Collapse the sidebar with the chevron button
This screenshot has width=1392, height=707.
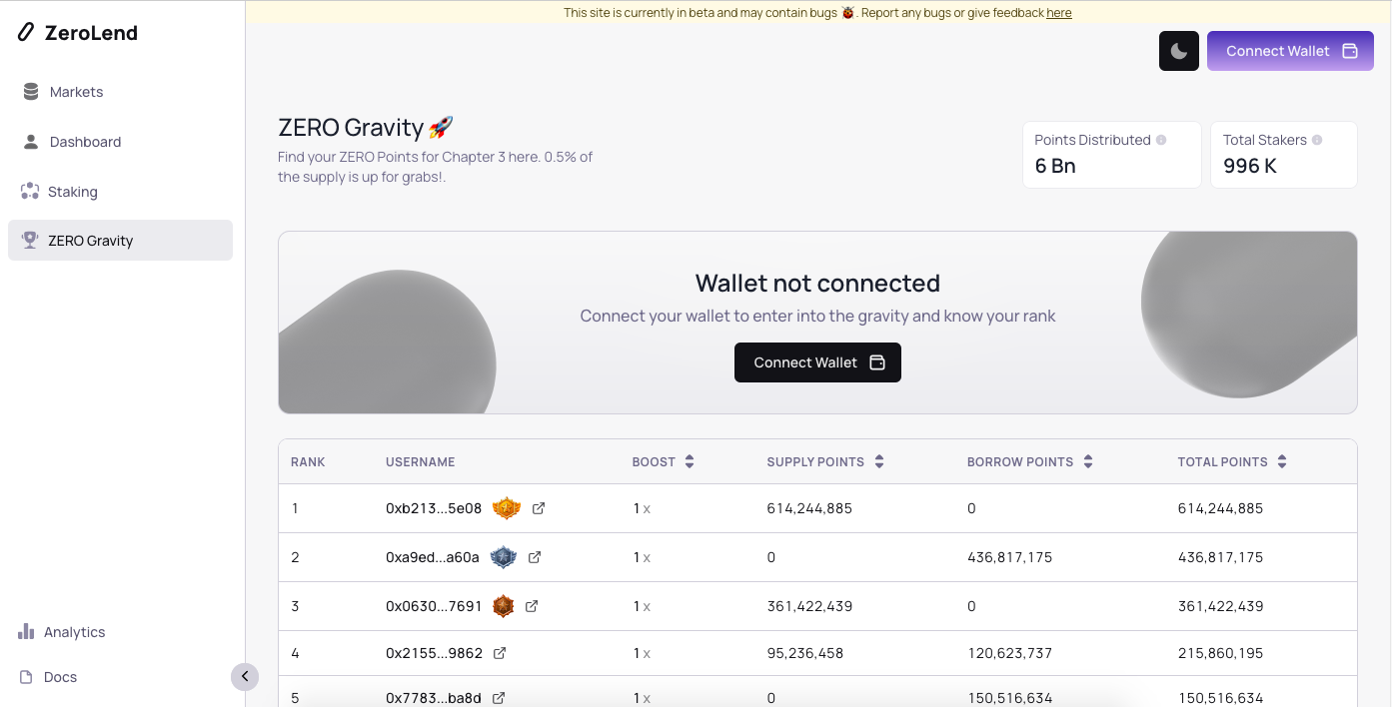pos(245,676)
